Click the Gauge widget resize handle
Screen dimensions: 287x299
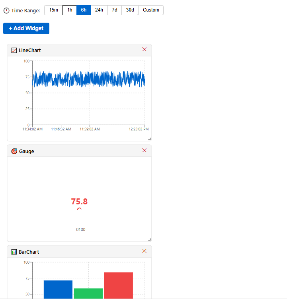click(150, 239)
